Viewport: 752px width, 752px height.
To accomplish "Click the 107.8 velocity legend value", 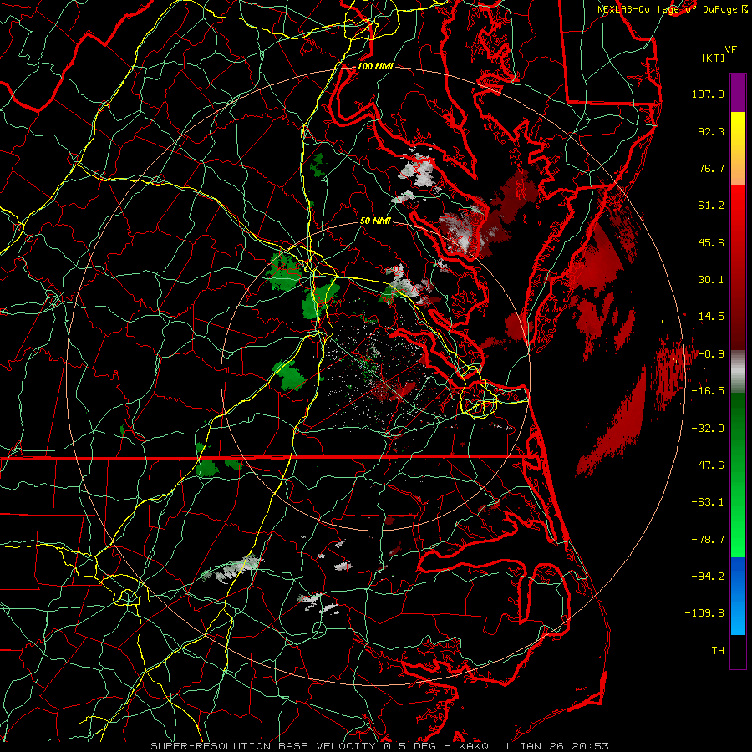I will (708, 94).
